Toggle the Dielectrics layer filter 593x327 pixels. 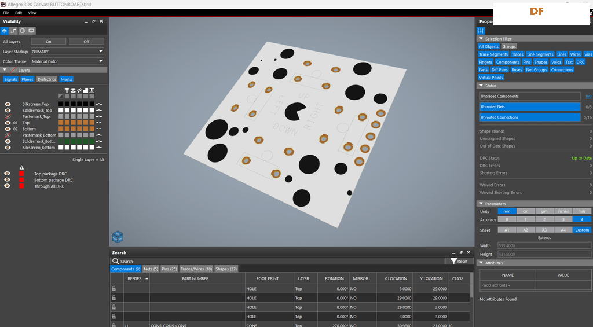[47, 79]
